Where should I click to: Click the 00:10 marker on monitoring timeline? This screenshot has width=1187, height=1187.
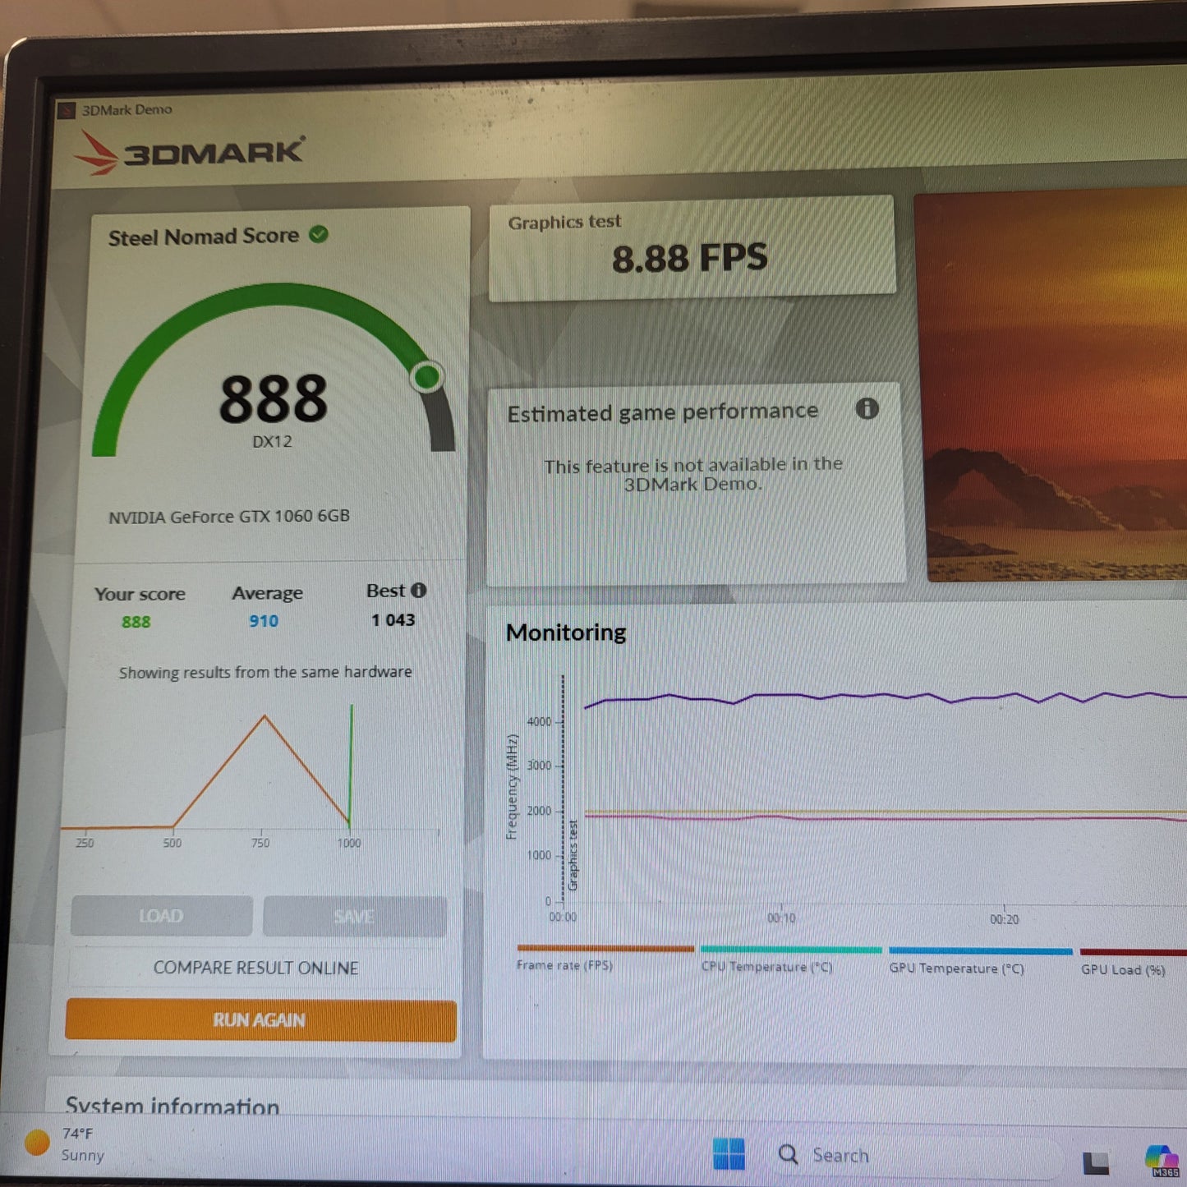(781, 918)
